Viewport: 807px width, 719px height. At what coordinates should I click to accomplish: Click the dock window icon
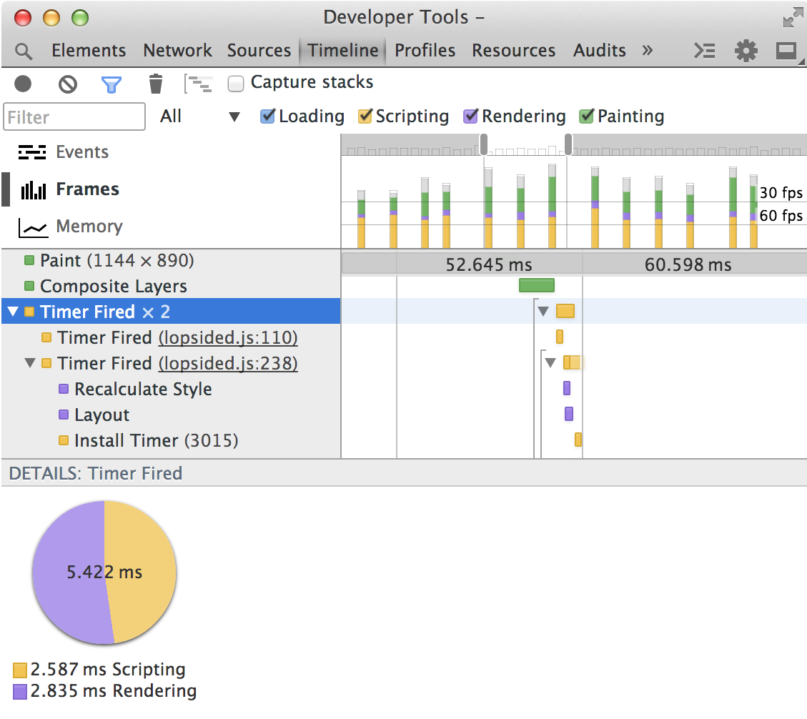(x=786, y=51)
